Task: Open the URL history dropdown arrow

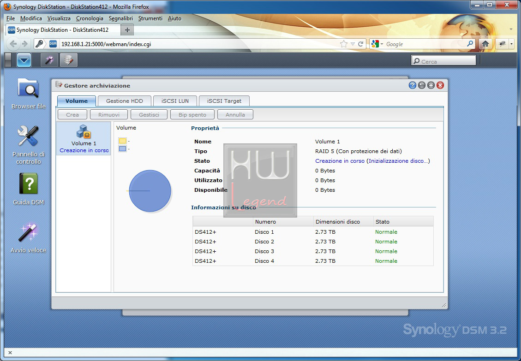Action: pyautogui.click(x=353, y=44)
